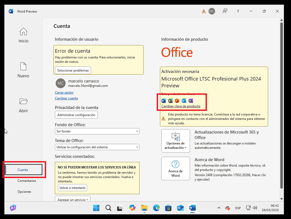Expand the Fondo de Office dropdown

(x=97, y=131)
